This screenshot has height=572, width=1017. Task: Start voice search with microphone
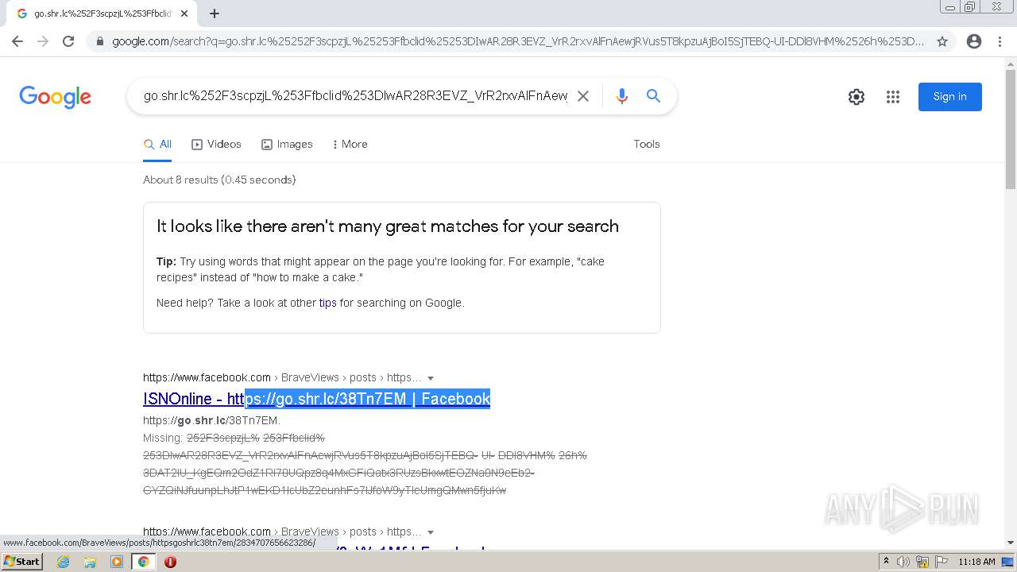coord(622,96)
